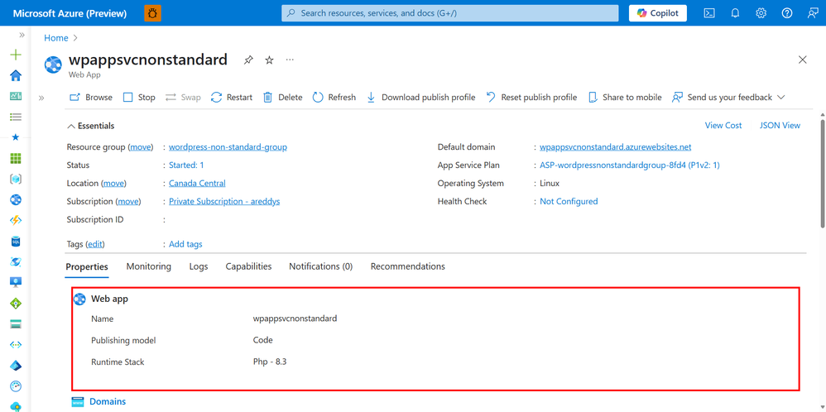Open All resources green grid icon

16,159
